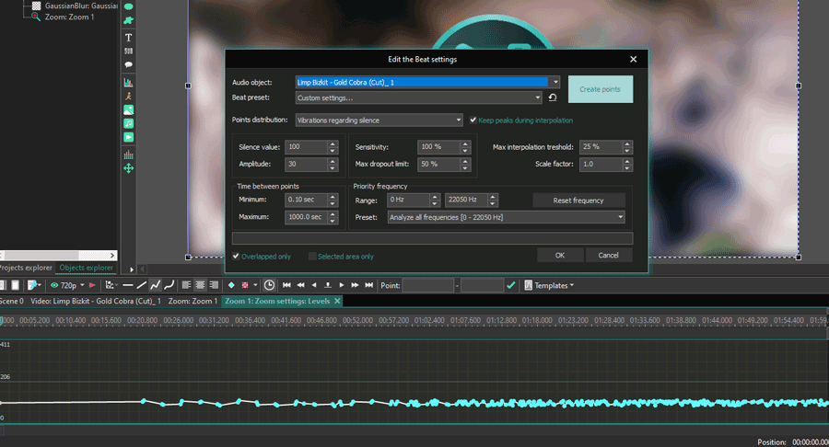Click the Point value input field

click(428, 285)
